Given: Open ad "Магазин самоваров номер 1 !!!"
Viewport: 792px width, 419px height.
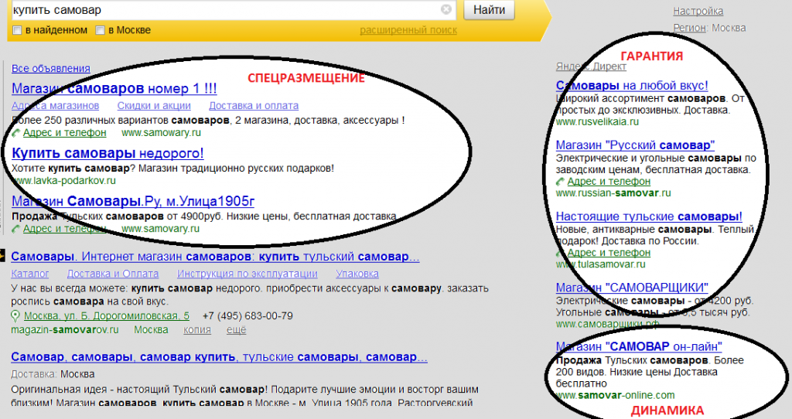Looking at the screenshot, I should (x=114, y=88).
